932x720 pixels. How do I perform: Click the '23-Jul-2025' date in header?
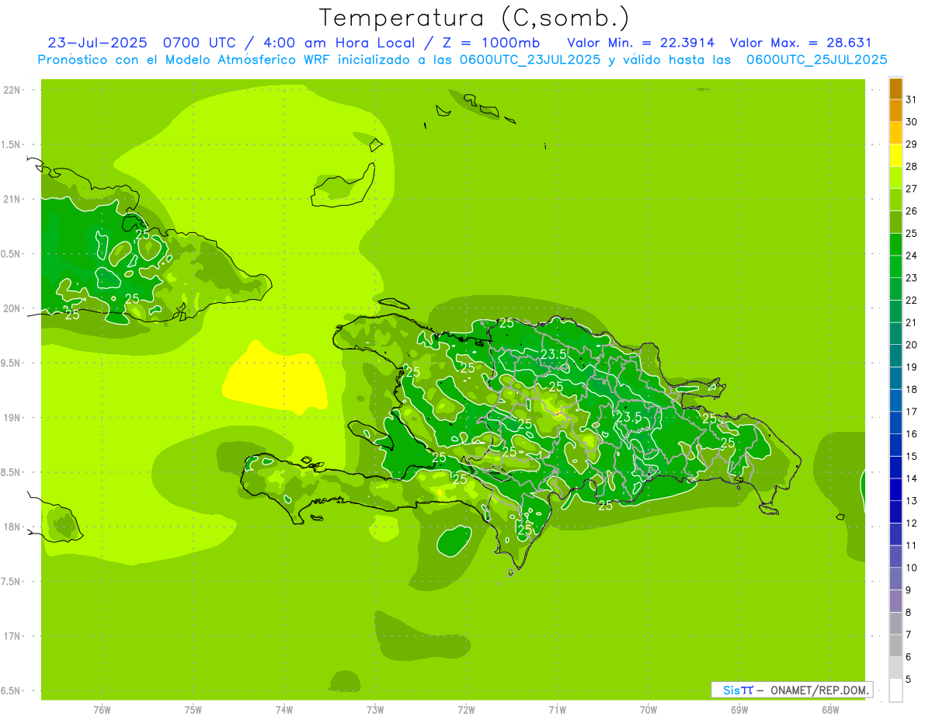[x=97, y=43]
